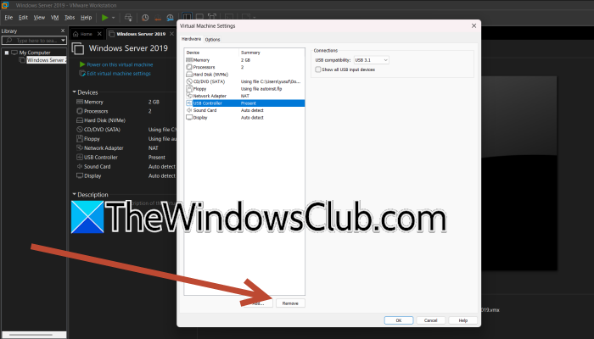Click USB Controller icon in main Devices
The height and width of the screenshot is (339, 594).
pos(80,157)
